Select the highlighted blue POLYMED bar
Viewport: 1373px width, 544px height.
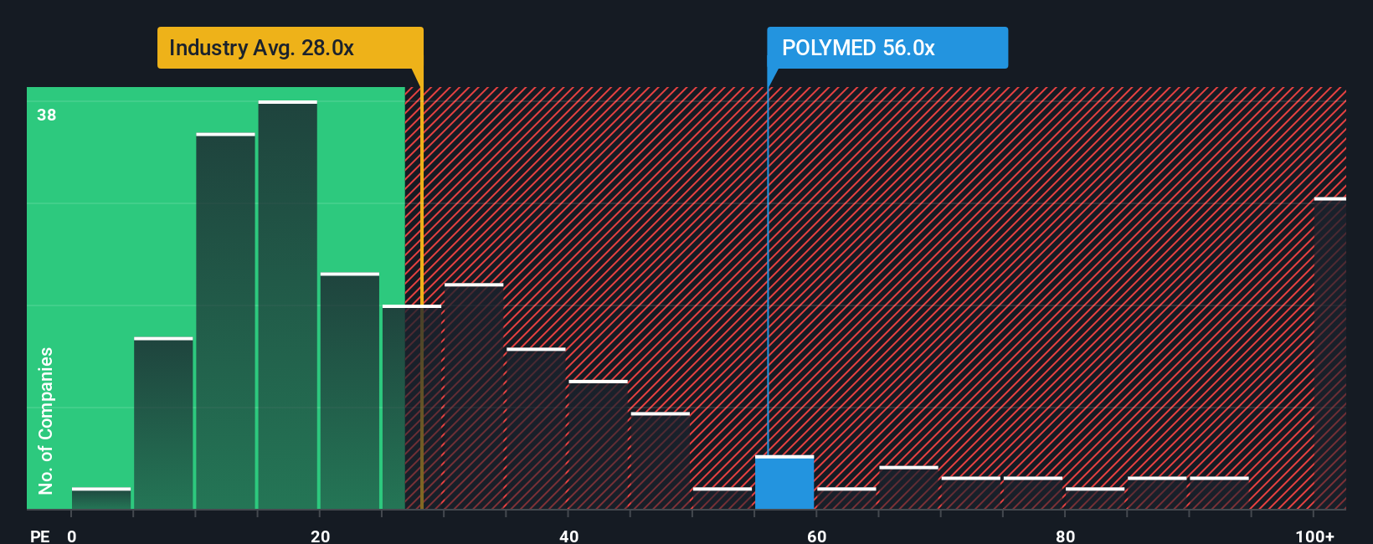(784, 482)
